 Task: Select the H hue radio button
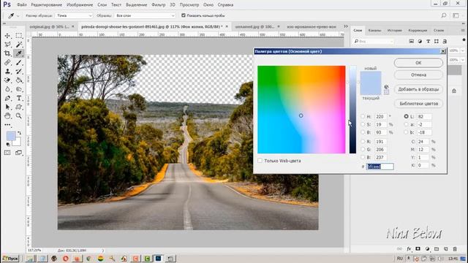click(363, 117)
